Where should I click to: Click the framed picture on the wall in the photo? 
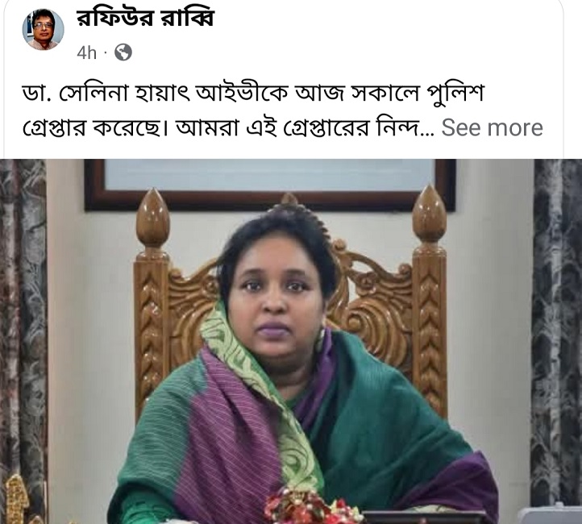point(270,185)
